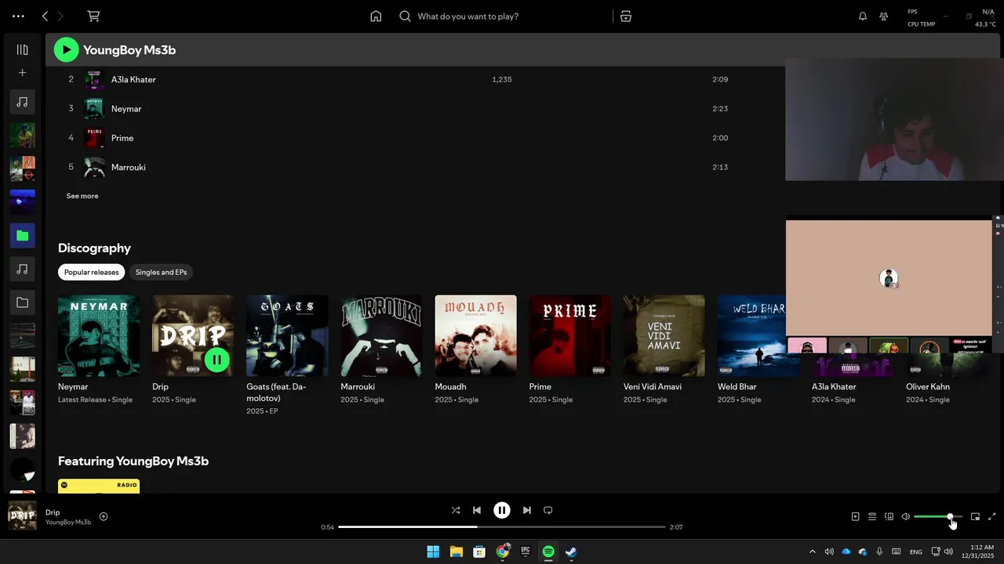Select track Marrouki in popular list
Image resolution: width=1004 pixels, height=564 pixels.
point(129,167)
